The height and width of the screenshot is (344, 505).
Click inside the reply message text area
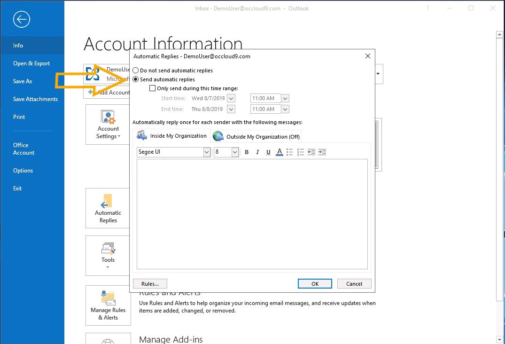click(x=252, y=214)
